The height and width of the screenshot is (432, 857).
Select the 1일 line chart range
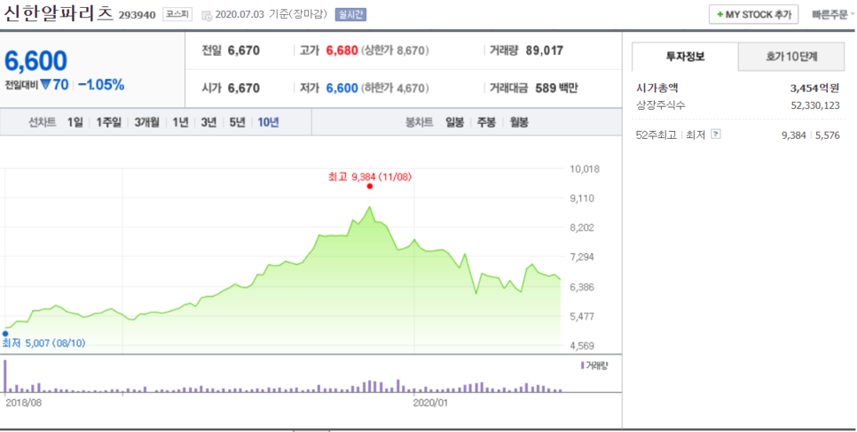75,122
